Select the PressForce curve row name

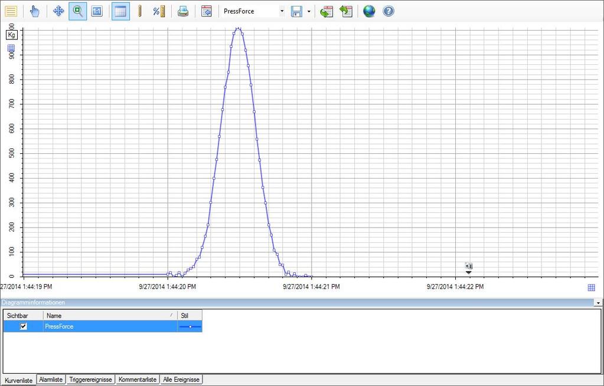coord(59,326)
